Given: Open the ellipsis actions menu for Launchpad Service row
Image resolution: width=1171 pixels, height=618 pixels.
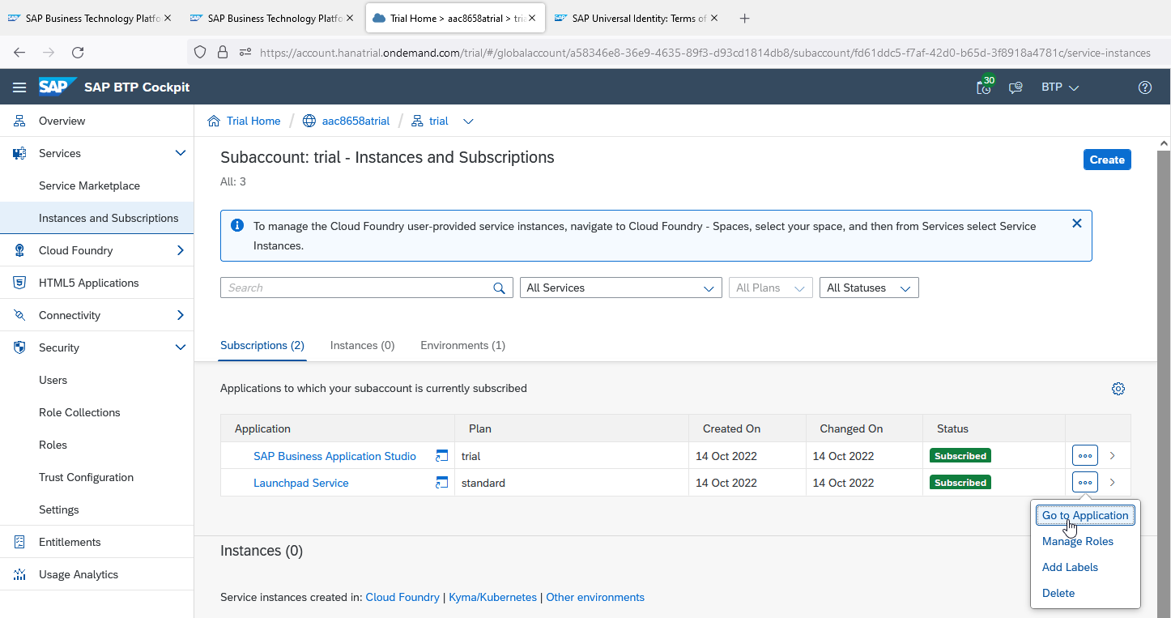Looking at the screenshot, I should [x=1084, y=482].
